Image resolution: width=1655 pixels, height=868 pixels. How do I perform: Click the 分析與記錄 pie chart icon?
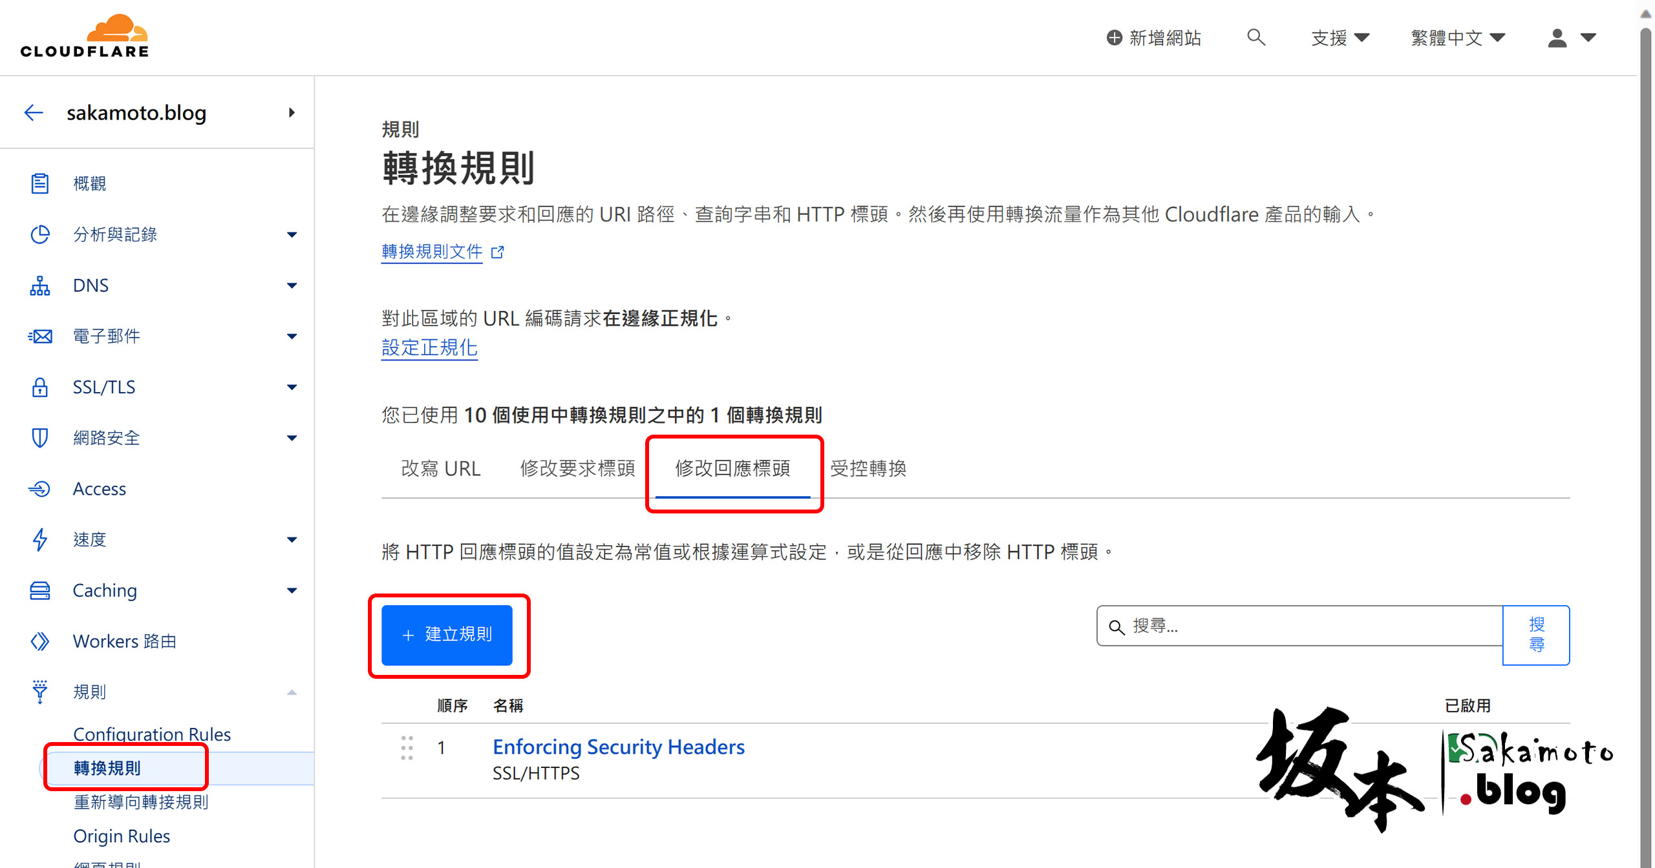point(39,234)
